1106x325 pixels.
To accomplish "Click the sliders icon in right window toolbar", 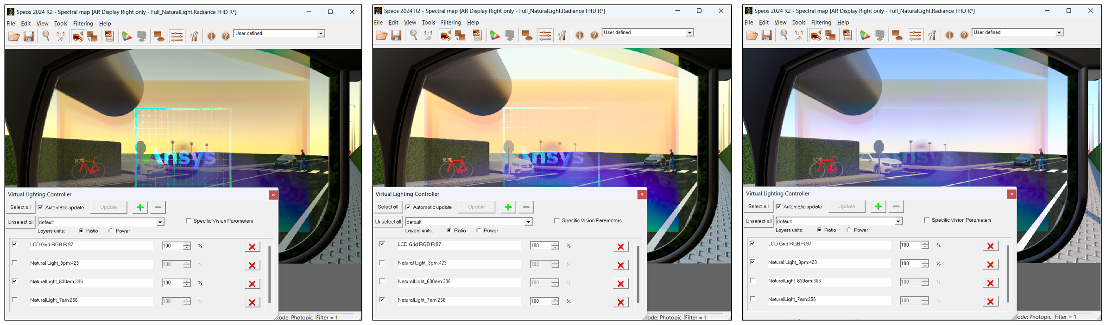I will click(915, 36).
